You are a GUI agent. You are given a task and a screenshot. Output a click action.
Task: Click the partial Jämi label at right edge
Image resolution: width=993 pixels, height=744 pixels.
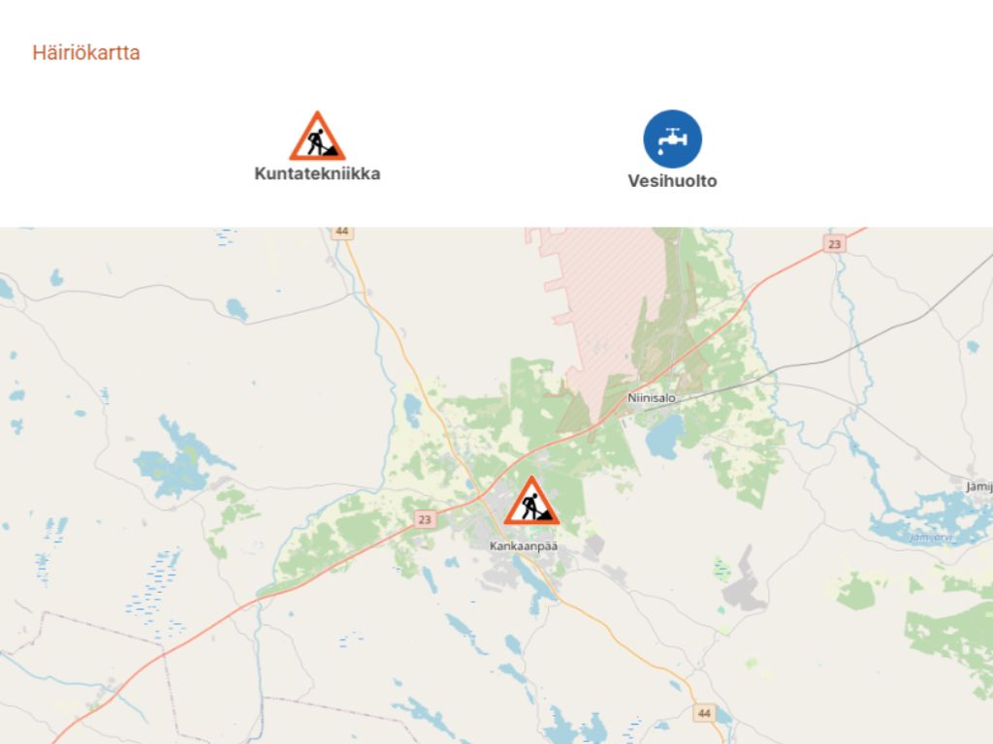pyautogui.click(x=979, y=486)
